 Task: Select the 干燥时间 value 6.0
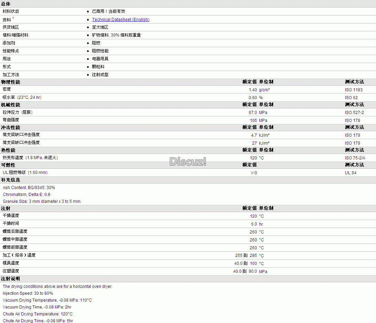tap(254, 224)
